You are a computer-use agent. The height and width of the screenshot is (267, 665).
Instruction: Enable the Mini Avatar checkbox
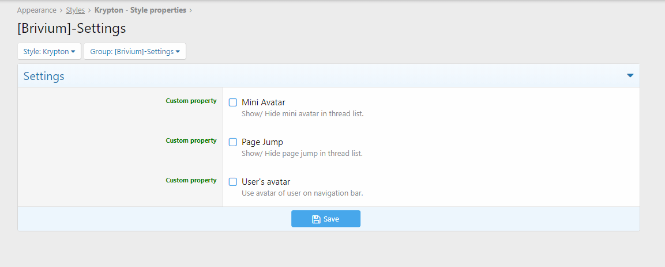tap(233, 102)
